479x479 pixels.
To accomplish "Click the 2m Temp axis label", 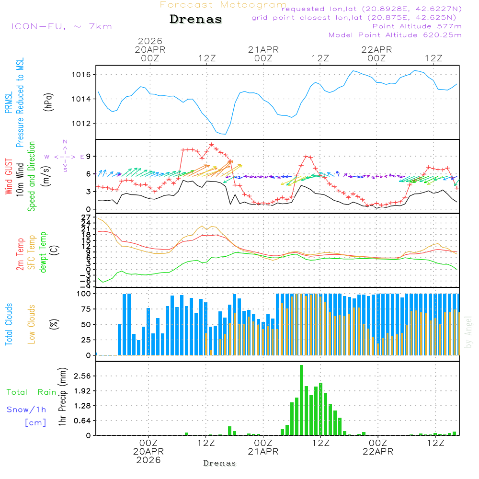I will coord(20,254).
